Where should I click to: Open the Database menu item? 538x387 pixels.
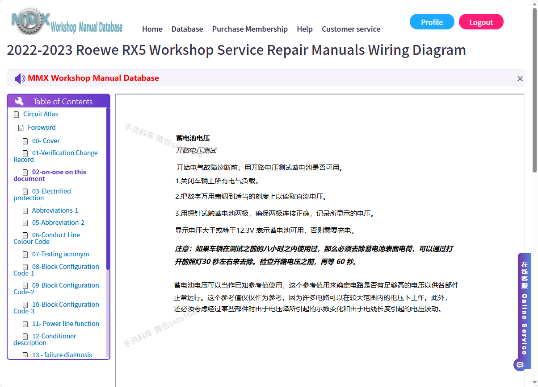click(x=187, y=29)
